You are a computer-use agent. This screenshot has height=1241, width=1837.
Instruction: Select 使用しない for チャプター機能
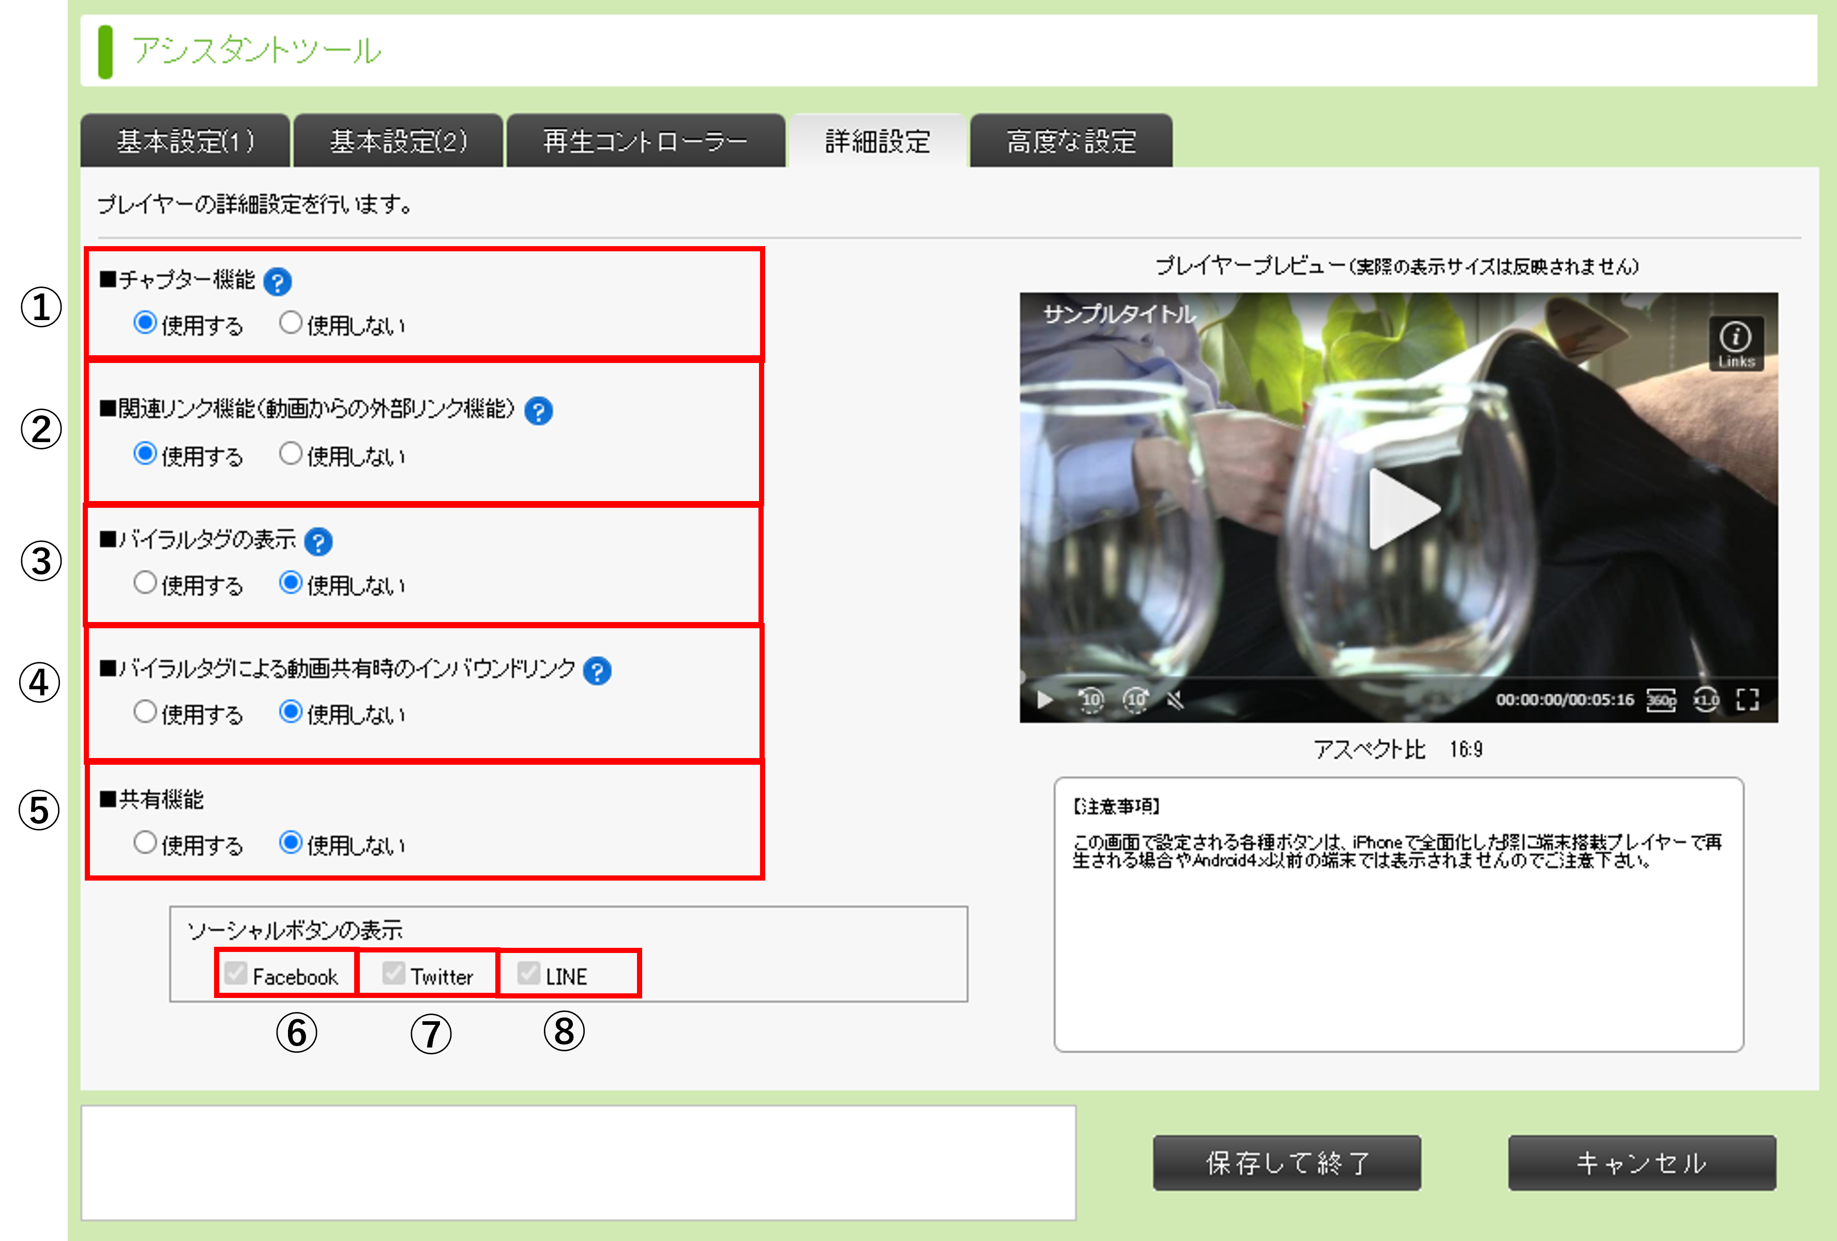click(291, 323)
